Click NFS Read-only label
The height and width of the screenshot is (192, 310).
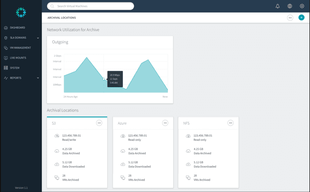[x=200, y=140]
